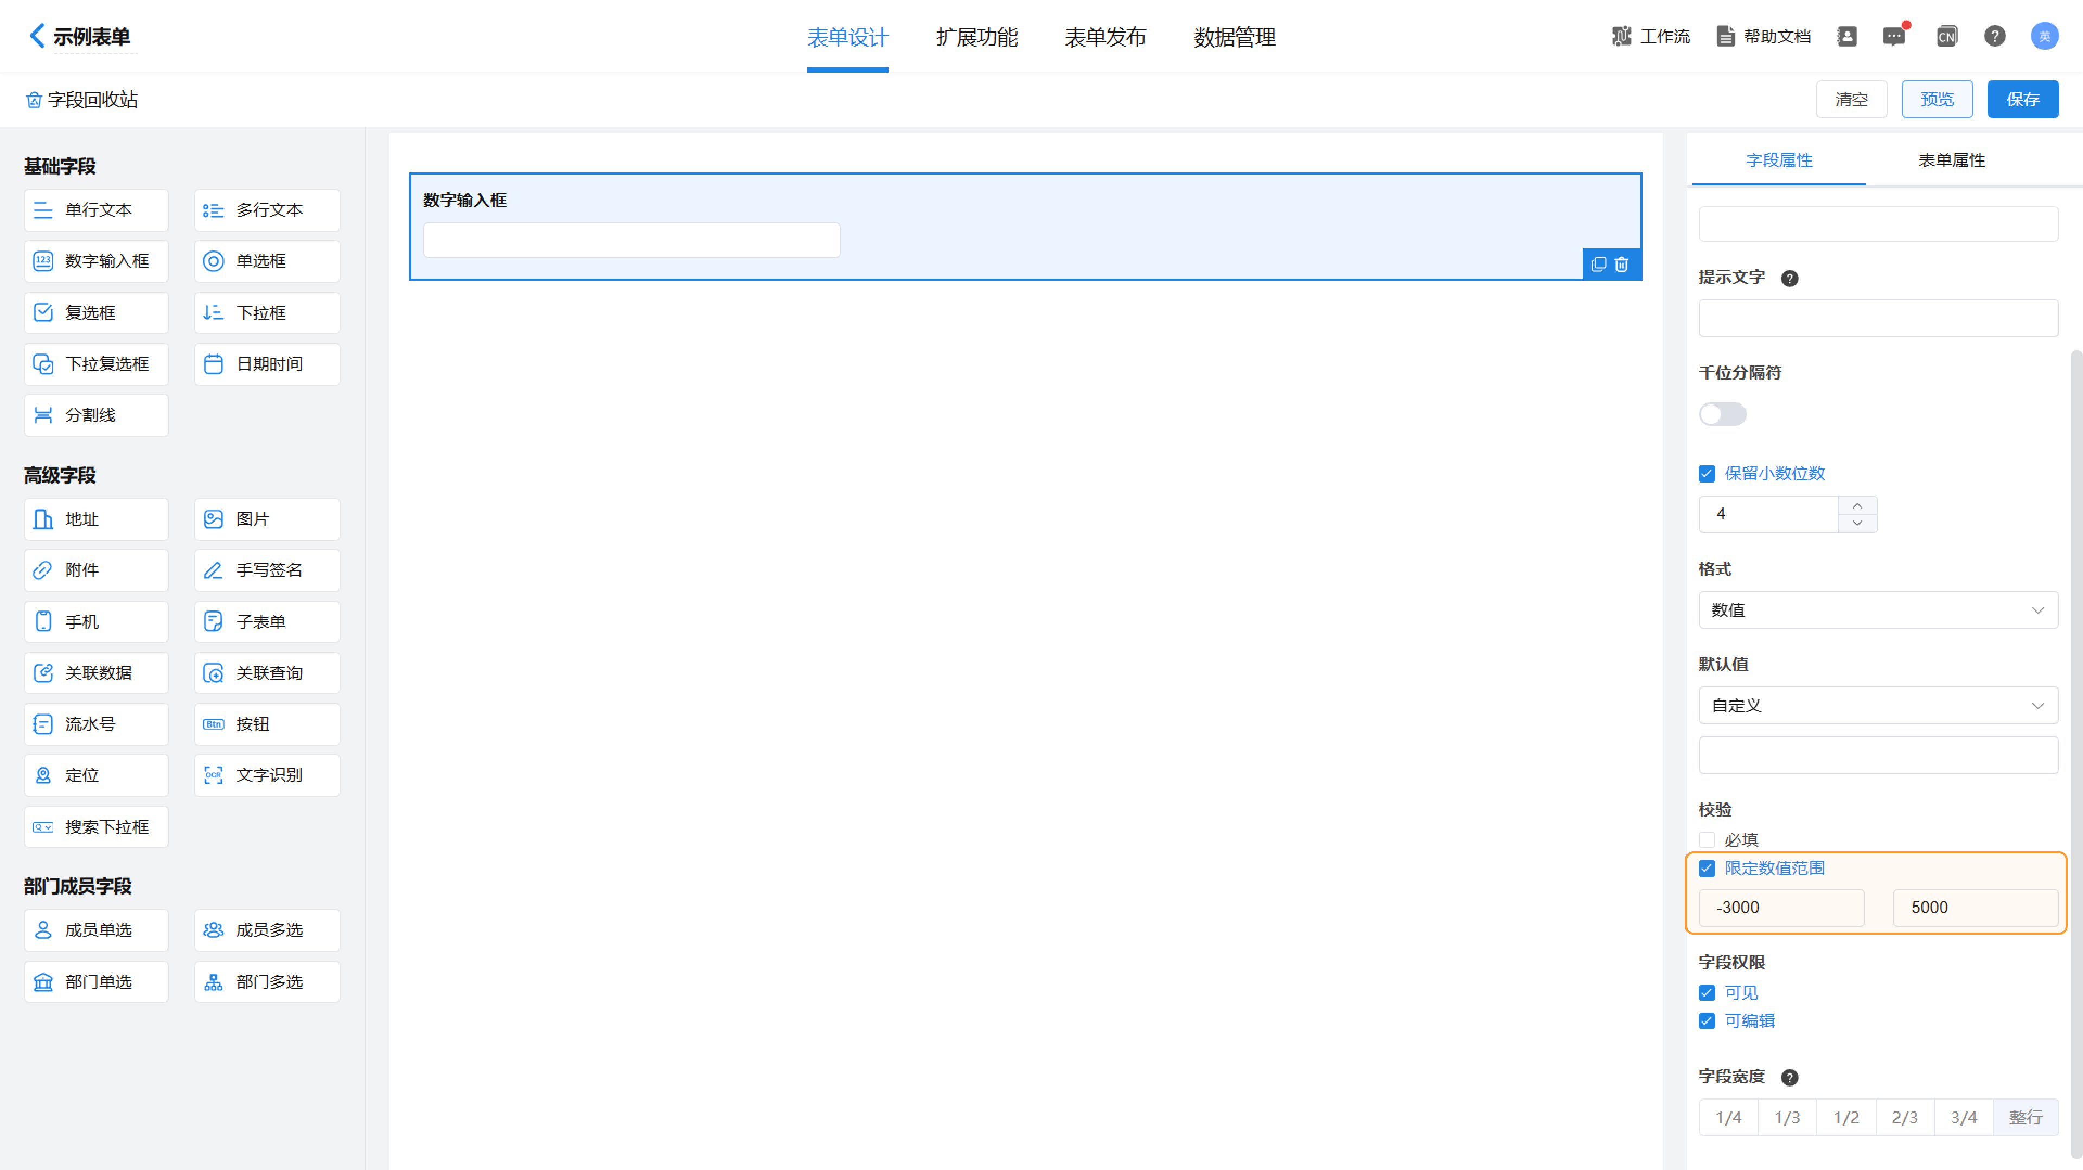Check the 必填 checkbox
The image size is (2083, 1170).
[x=1707, y=839]
